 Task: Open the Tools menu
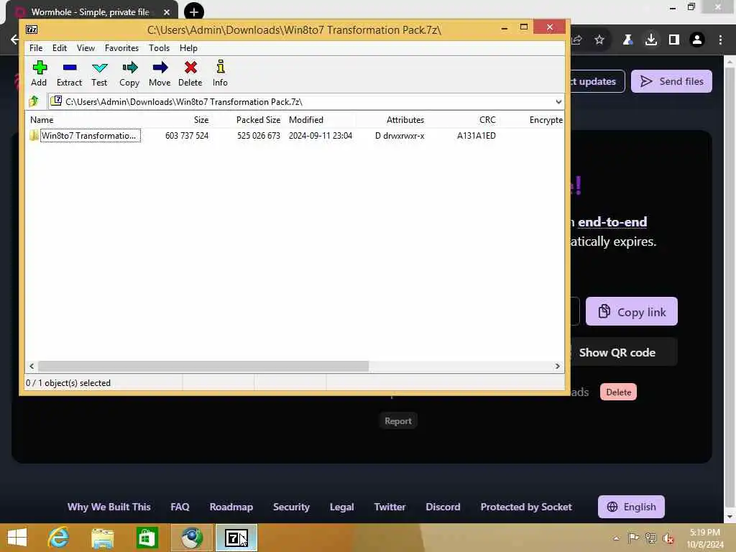pos(159,48)
